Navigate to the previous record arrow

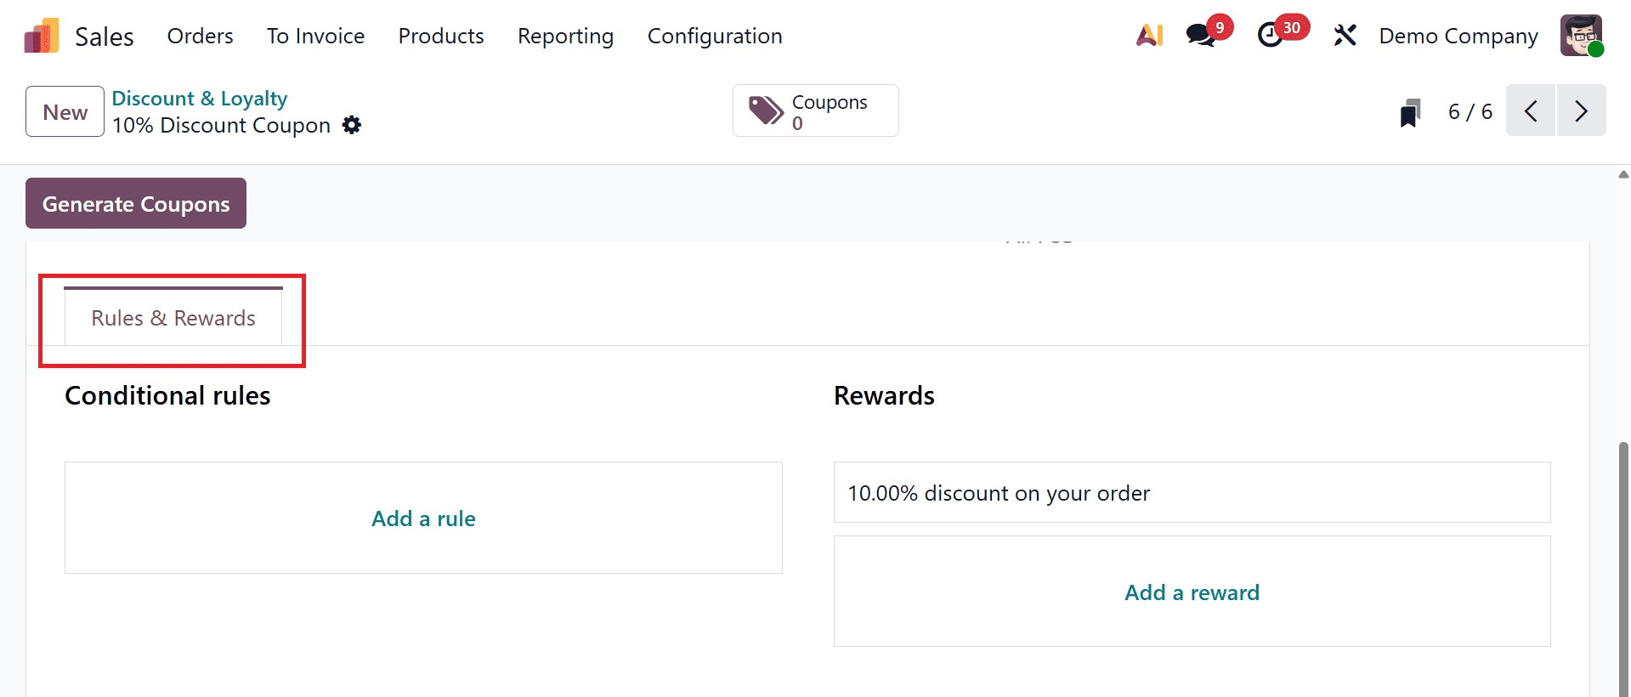(x=1530, y=110)
